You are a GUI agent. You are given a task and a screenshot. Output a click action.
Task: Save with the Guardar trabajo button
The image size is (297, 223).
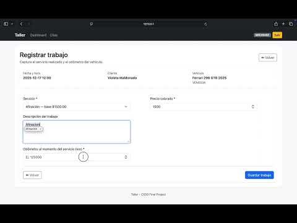click(x=259, y=175)
